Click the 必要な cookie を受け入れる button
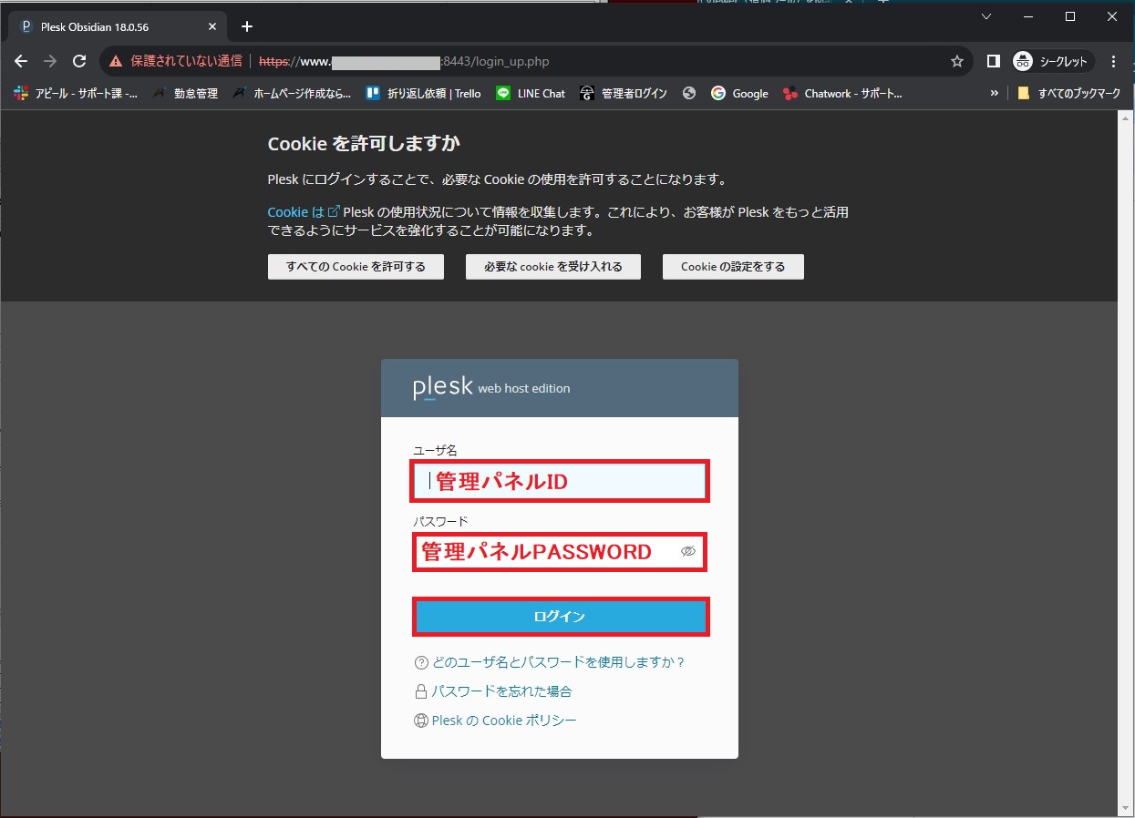 point(553,267)
